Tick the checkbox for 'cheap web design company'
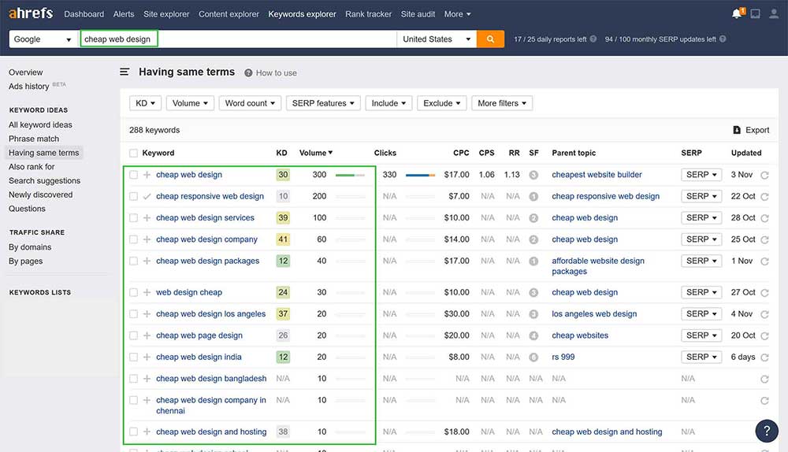The width and height of the screenshot is (788, 452). click(133, 239)
